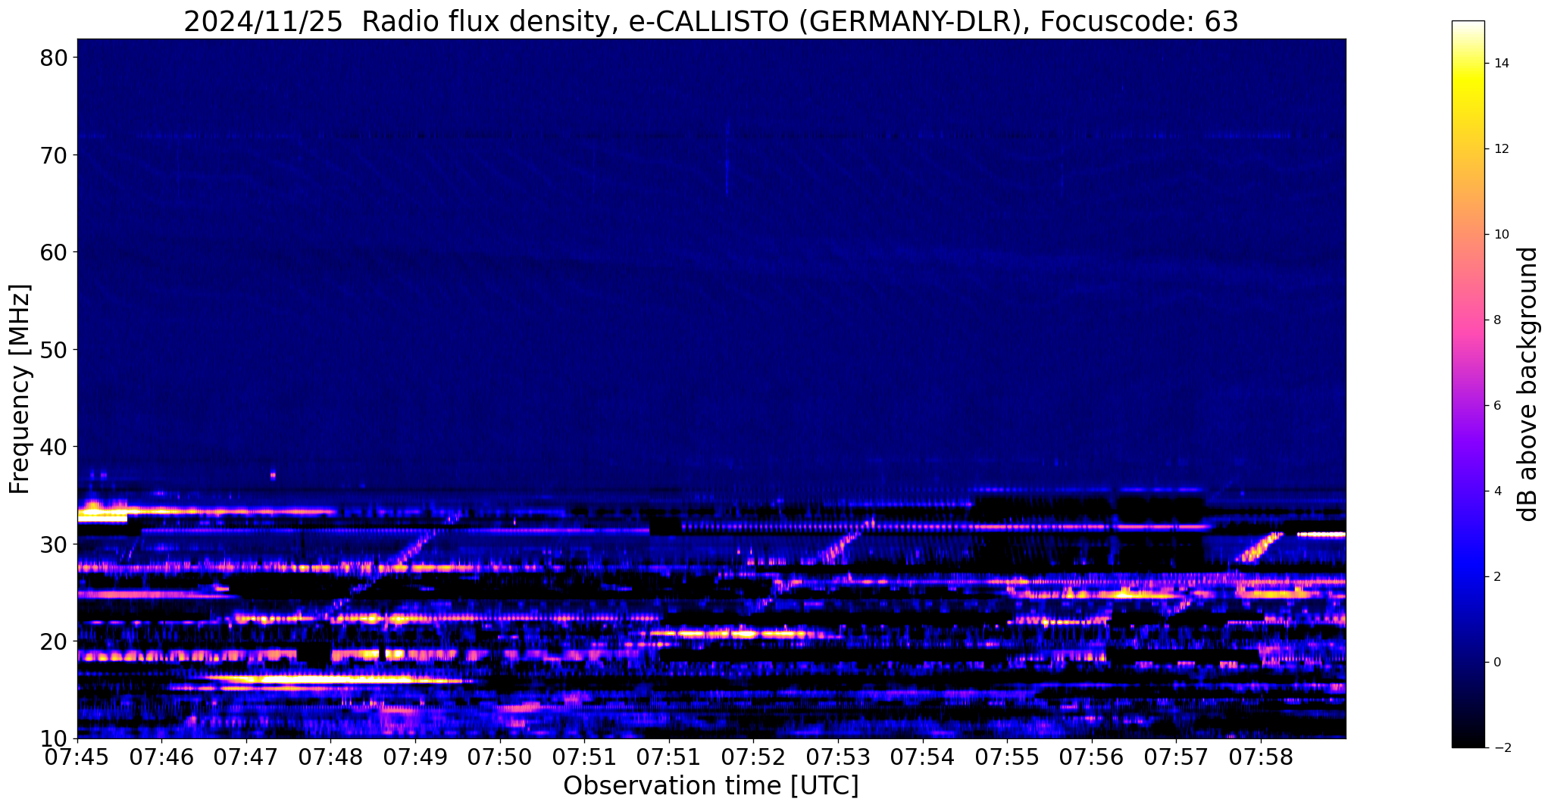Viewport: 1551px width, 808px height.
Task: Click the time tick label 07:57
Action: click(x=1176, y=757)
